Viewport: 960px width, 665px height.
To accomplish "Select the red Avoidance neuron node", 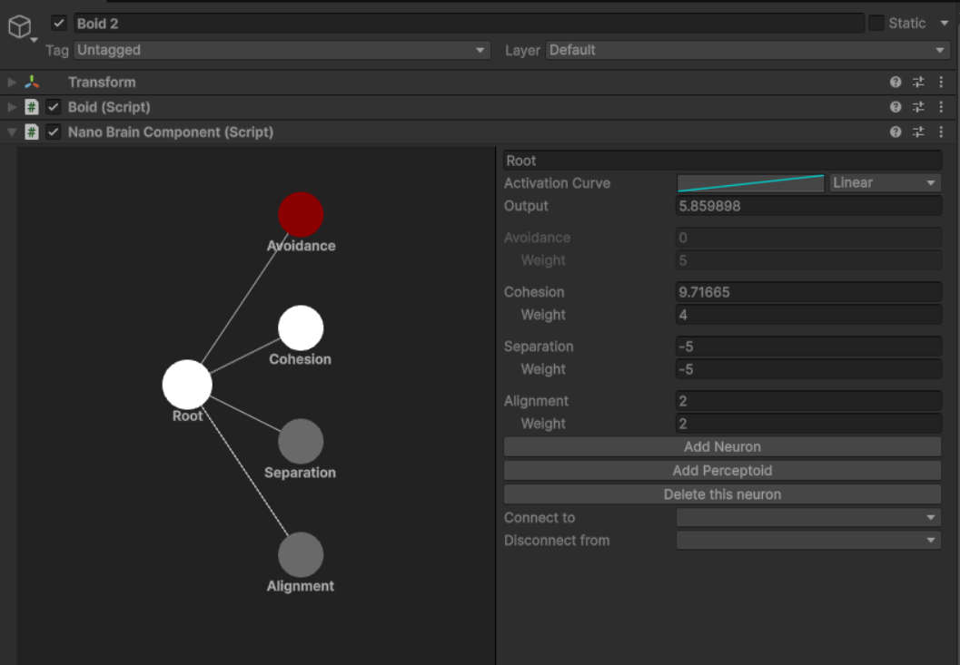I will point(301,215).
